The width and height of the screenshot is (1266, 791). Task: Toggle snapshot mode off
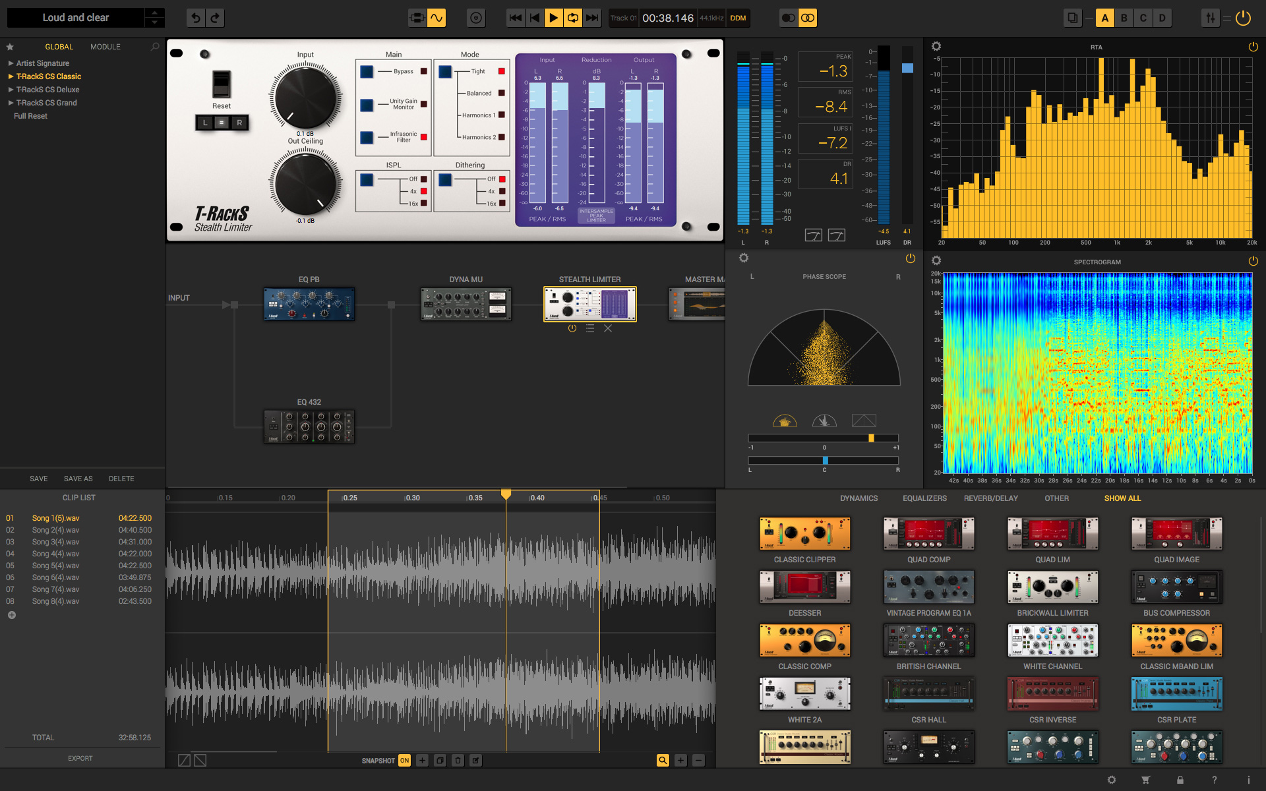404,760
